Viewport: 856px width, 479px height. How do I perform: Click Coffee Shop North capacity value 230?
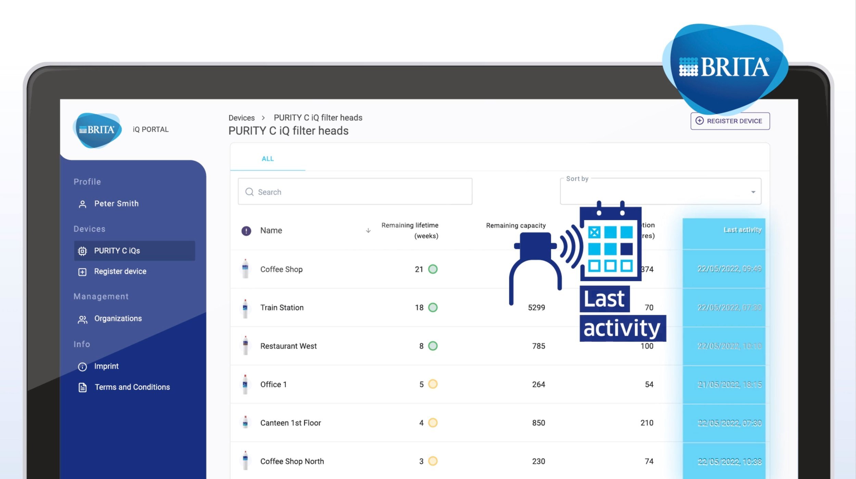[539, 461]
